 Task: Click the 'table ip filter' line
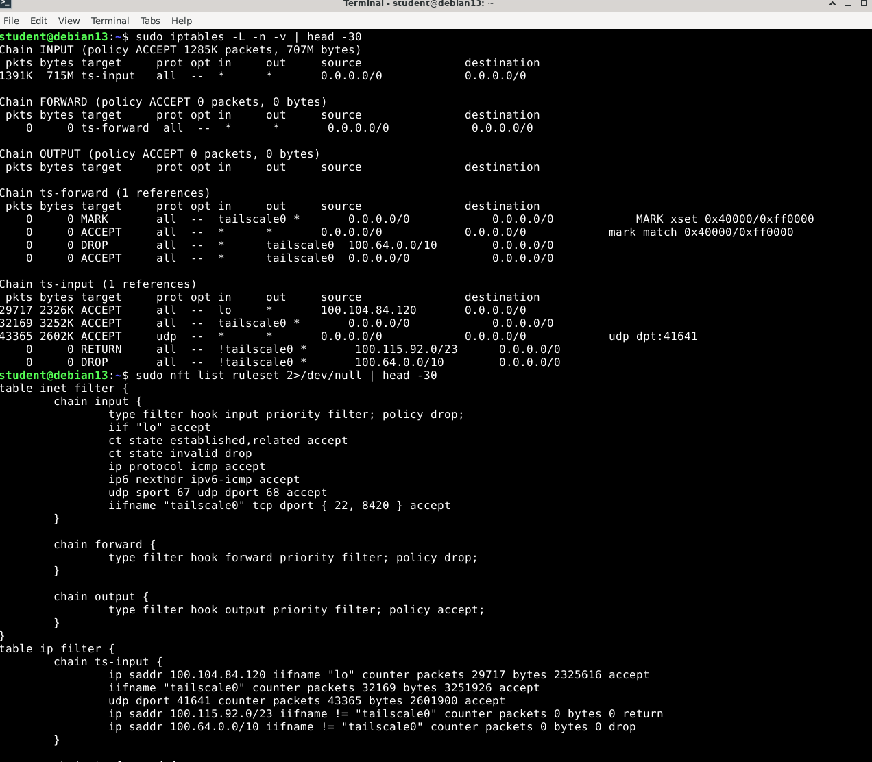[x=58, y=649]
